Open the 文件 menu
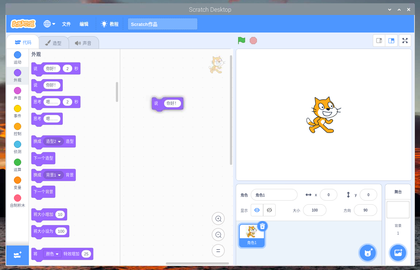This screenshot has height=270, width=420. pos(66,24)
